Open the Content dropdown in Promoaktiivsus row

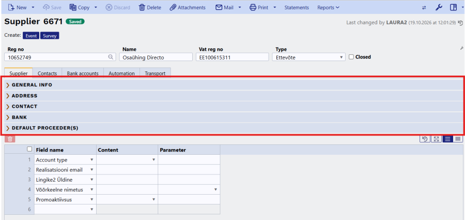(x=153, y=199)
